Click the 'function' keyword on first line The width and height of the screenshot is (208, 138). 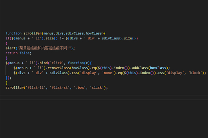14,33
